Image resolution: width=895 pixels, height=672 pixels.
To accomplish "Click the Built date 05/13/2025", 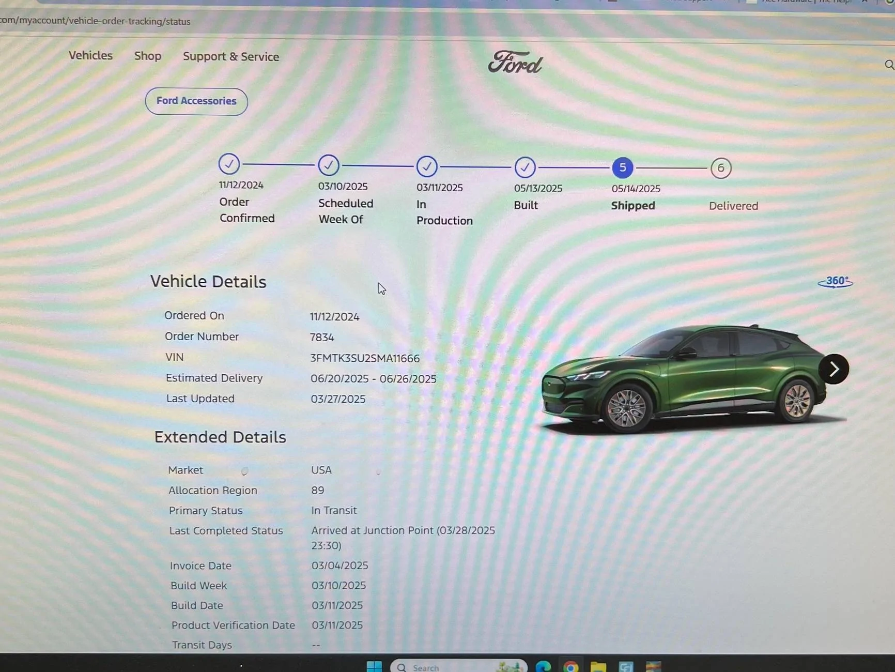I will point(538,188).
